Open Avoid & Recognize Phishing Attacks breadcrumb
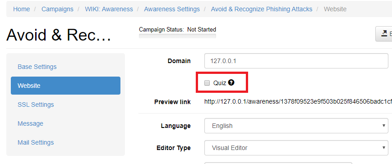392x164 pixels. (262, 9)
